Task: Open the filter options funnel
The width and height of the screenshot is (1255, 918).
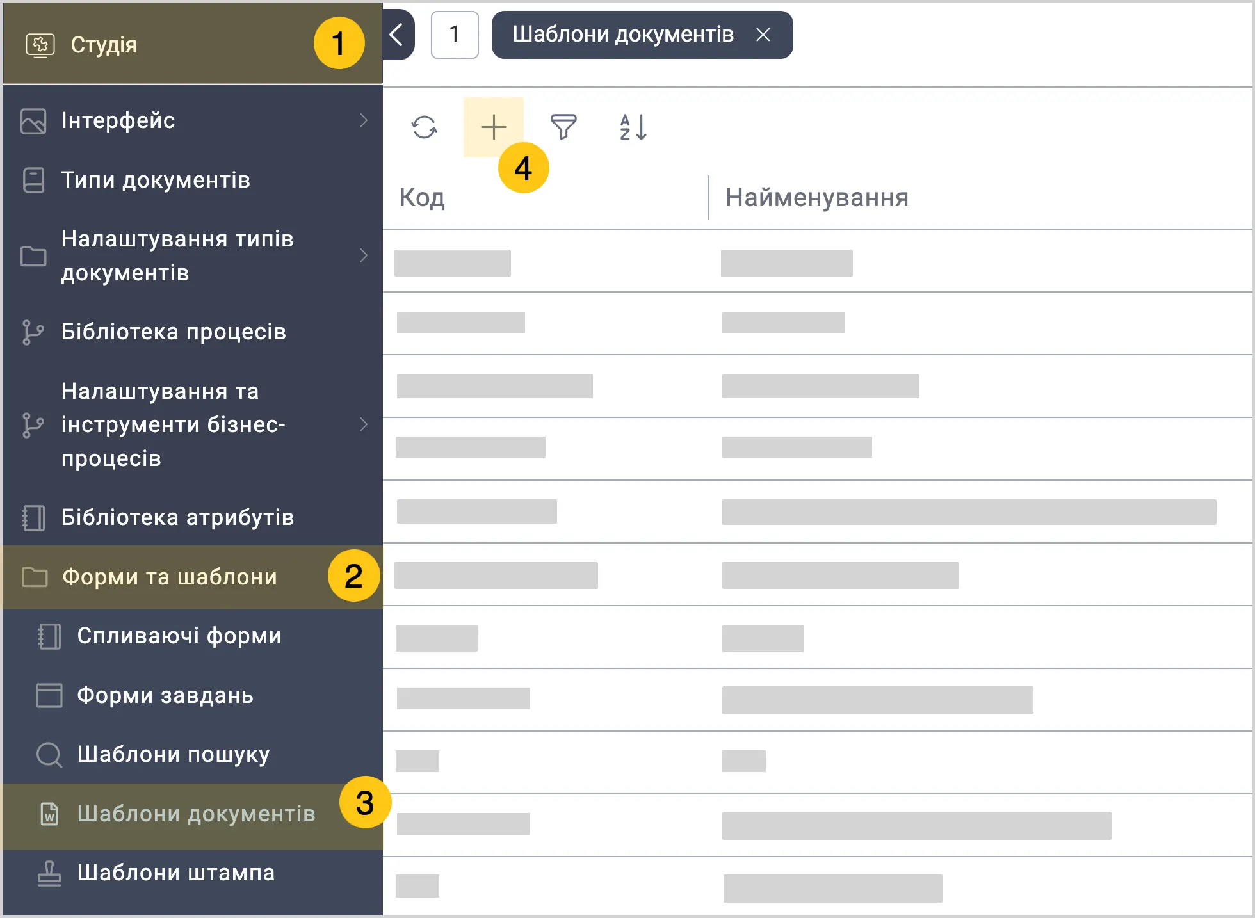Action: point(563,127)
